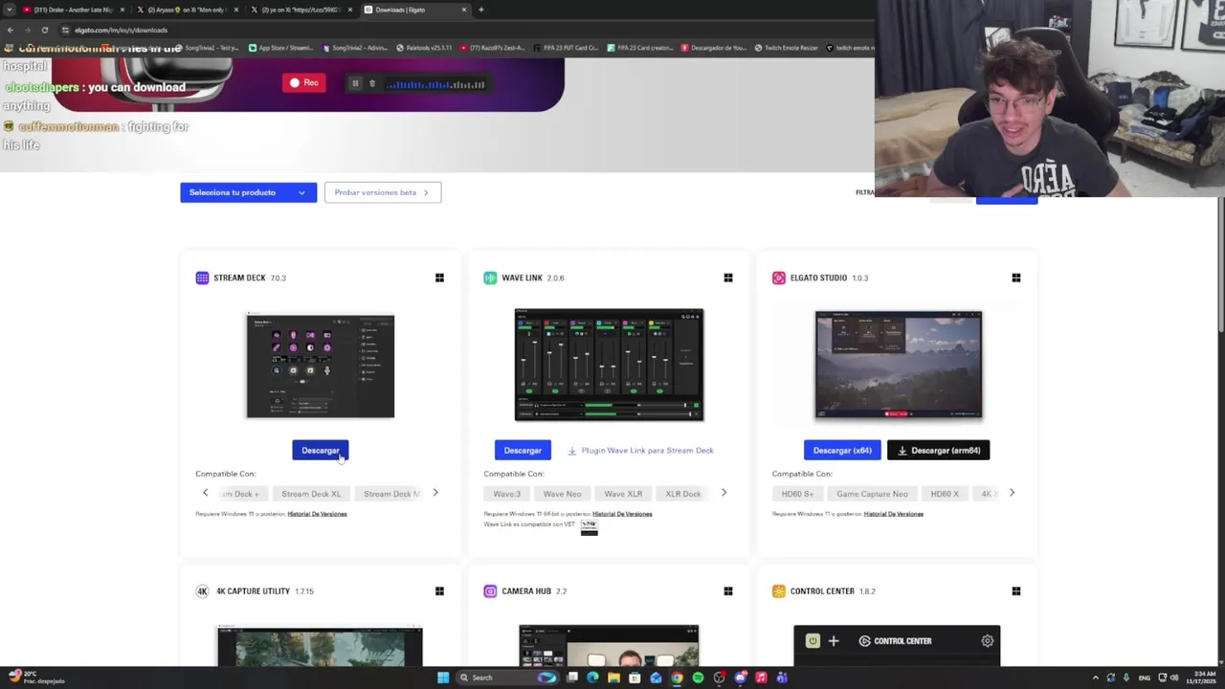The height and width of the screenshot is (689, 1225).
Task: Click the Stream Deck XL chip
Action: pyautogui.click(x=311, y=494)
